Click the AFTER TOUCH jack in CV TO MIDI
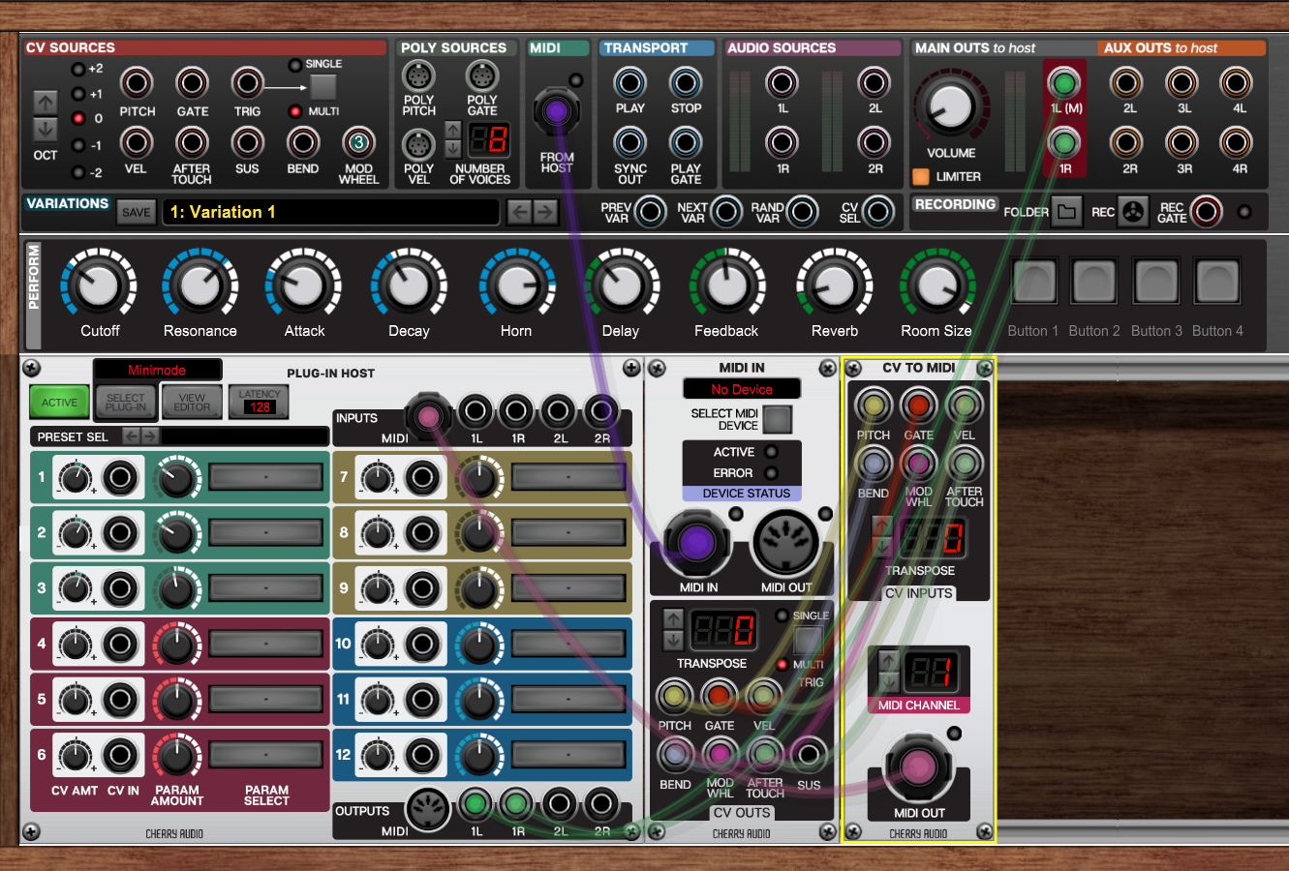The height and width of the screenshot is (871, 1289). pyautogui.click(x=964, y=465)
